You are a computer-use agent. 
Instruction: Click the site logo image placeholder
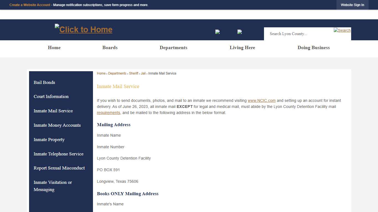[x=83, y=29]
